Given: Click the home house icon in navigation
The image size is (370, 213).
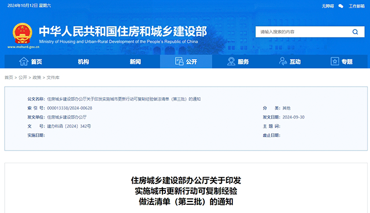Looking at the screenshot, I should coord(24,61).
